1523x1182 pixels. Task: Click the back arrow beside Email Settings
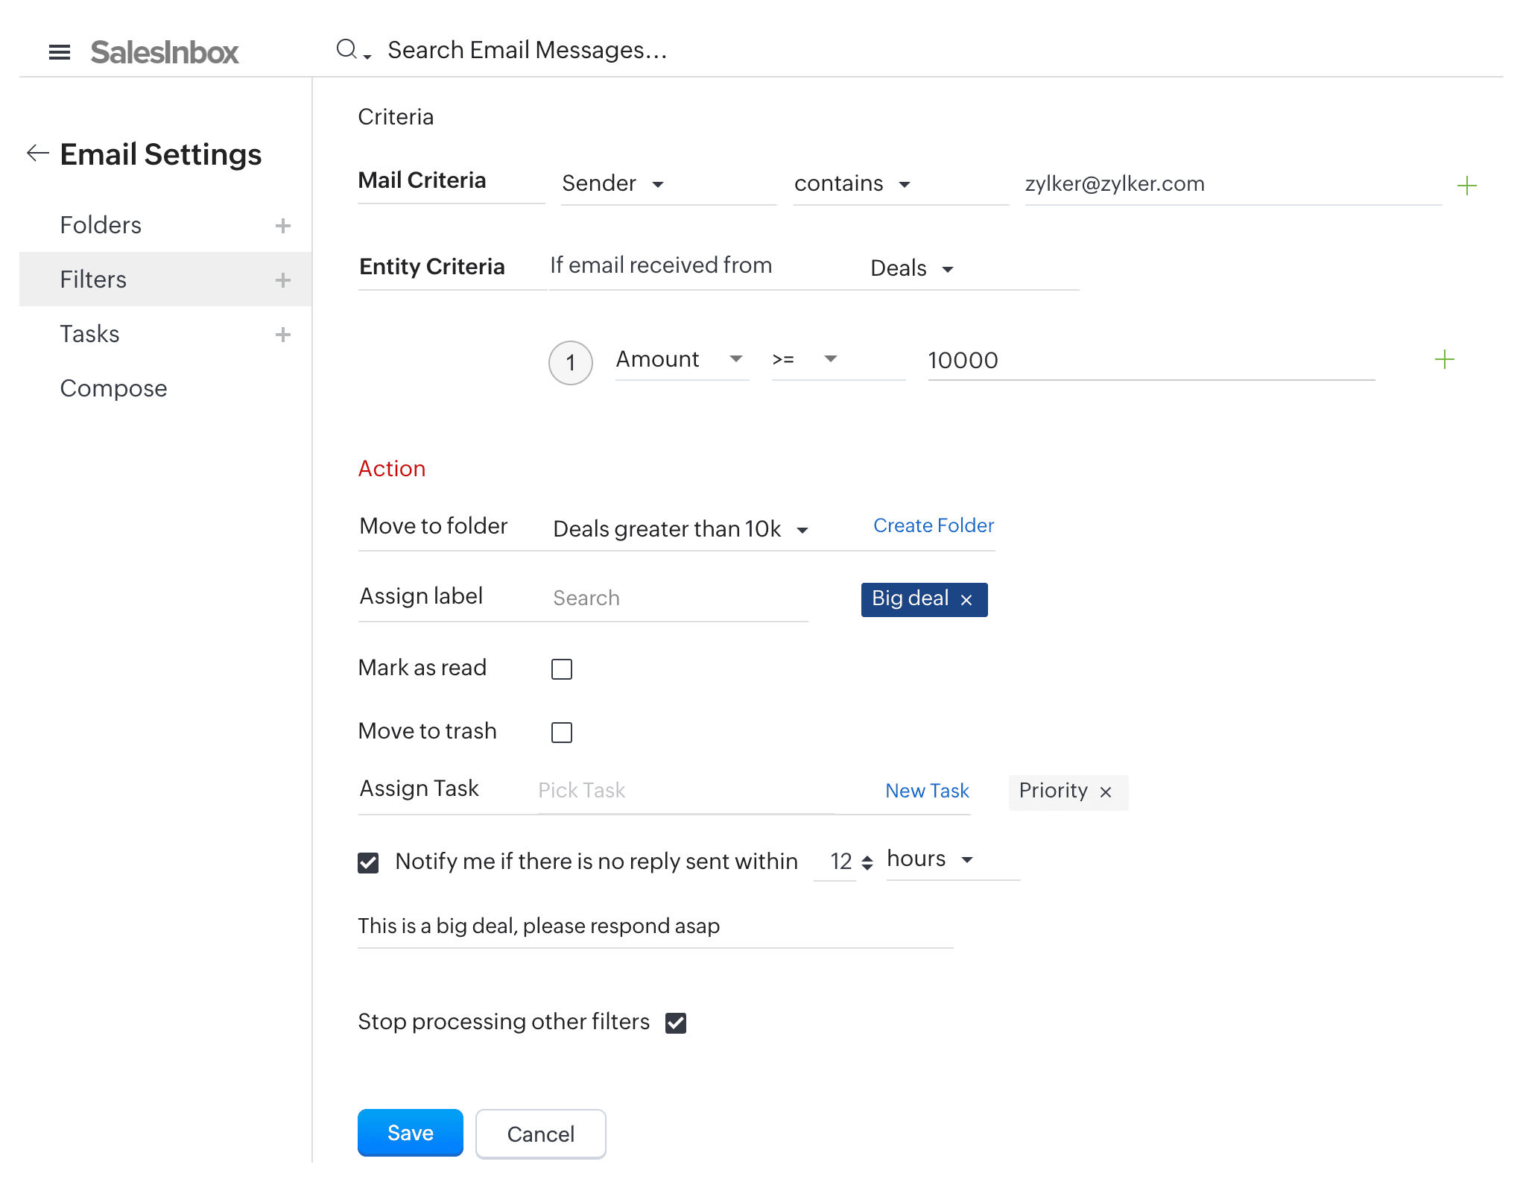[37, 154]
